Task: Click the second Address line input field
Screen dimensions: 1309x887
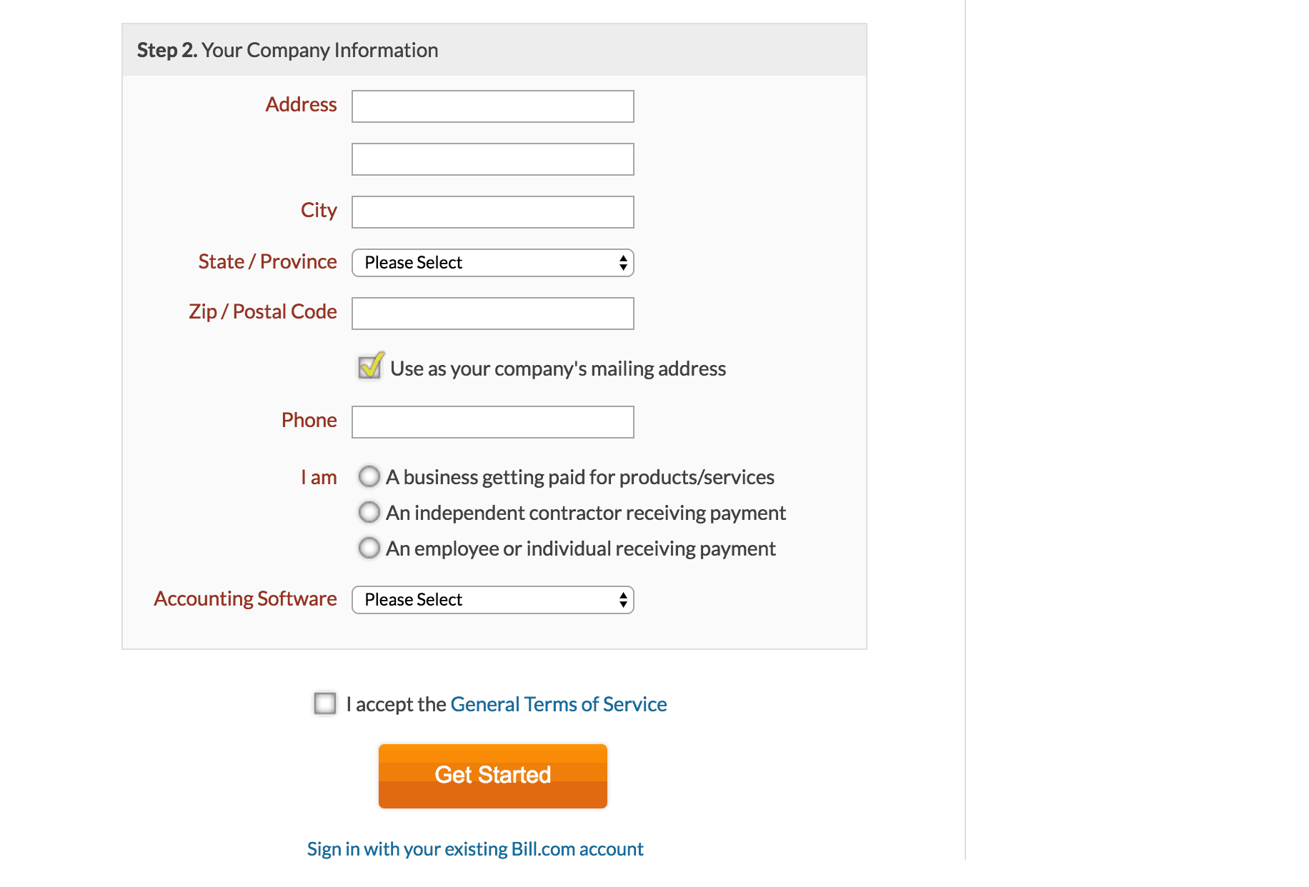Action: point(492,159)
